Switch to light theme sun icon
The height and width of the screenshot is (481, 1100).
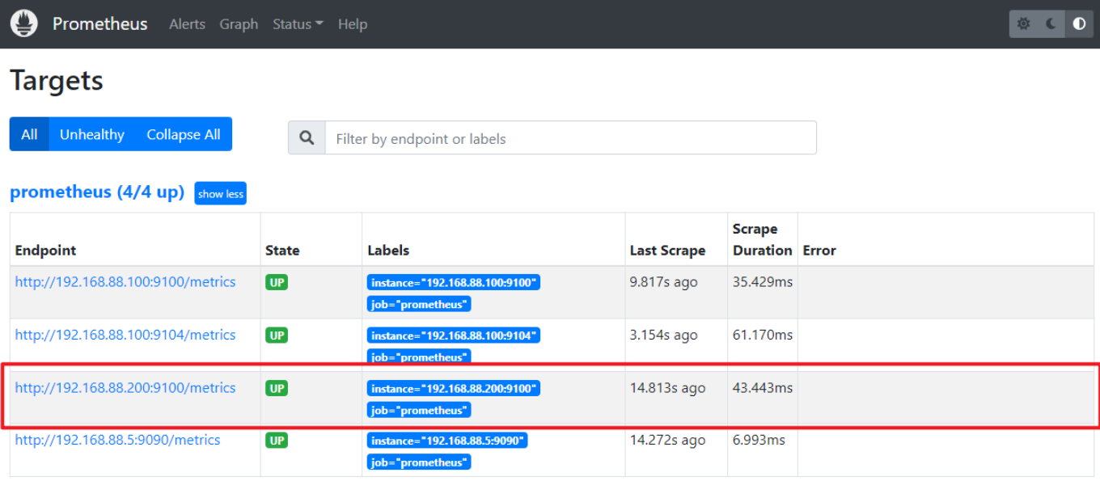[x=1023, y=24]
